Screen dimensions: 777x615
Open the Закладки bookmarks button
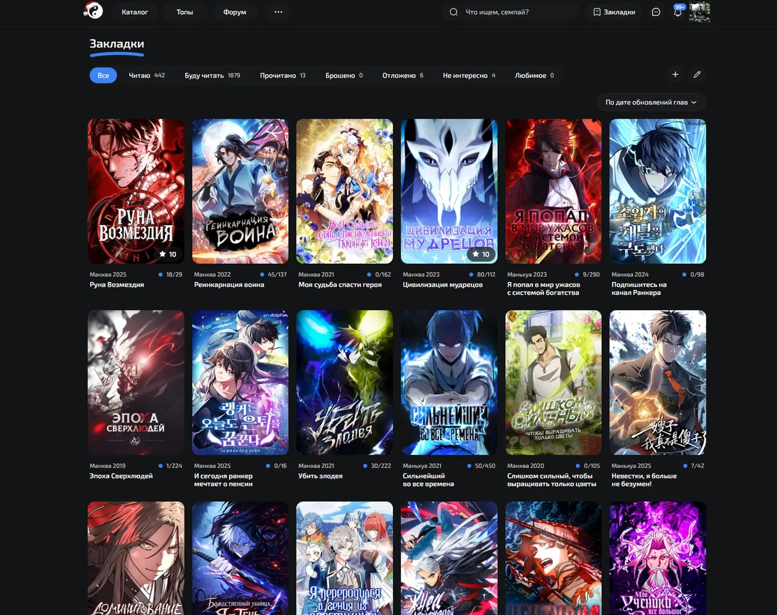614,12
